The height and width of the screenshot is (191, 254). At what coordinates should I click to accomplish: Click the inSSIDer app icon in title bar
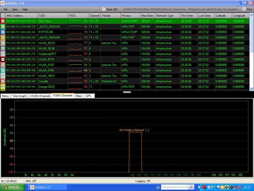click(3, 3)
